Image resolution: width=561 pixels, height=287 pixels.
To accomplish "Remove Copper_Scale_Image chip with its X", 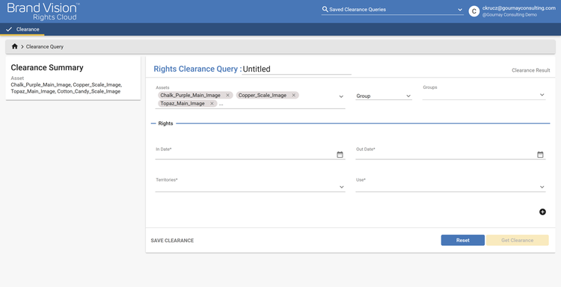I will pos(294,96).
